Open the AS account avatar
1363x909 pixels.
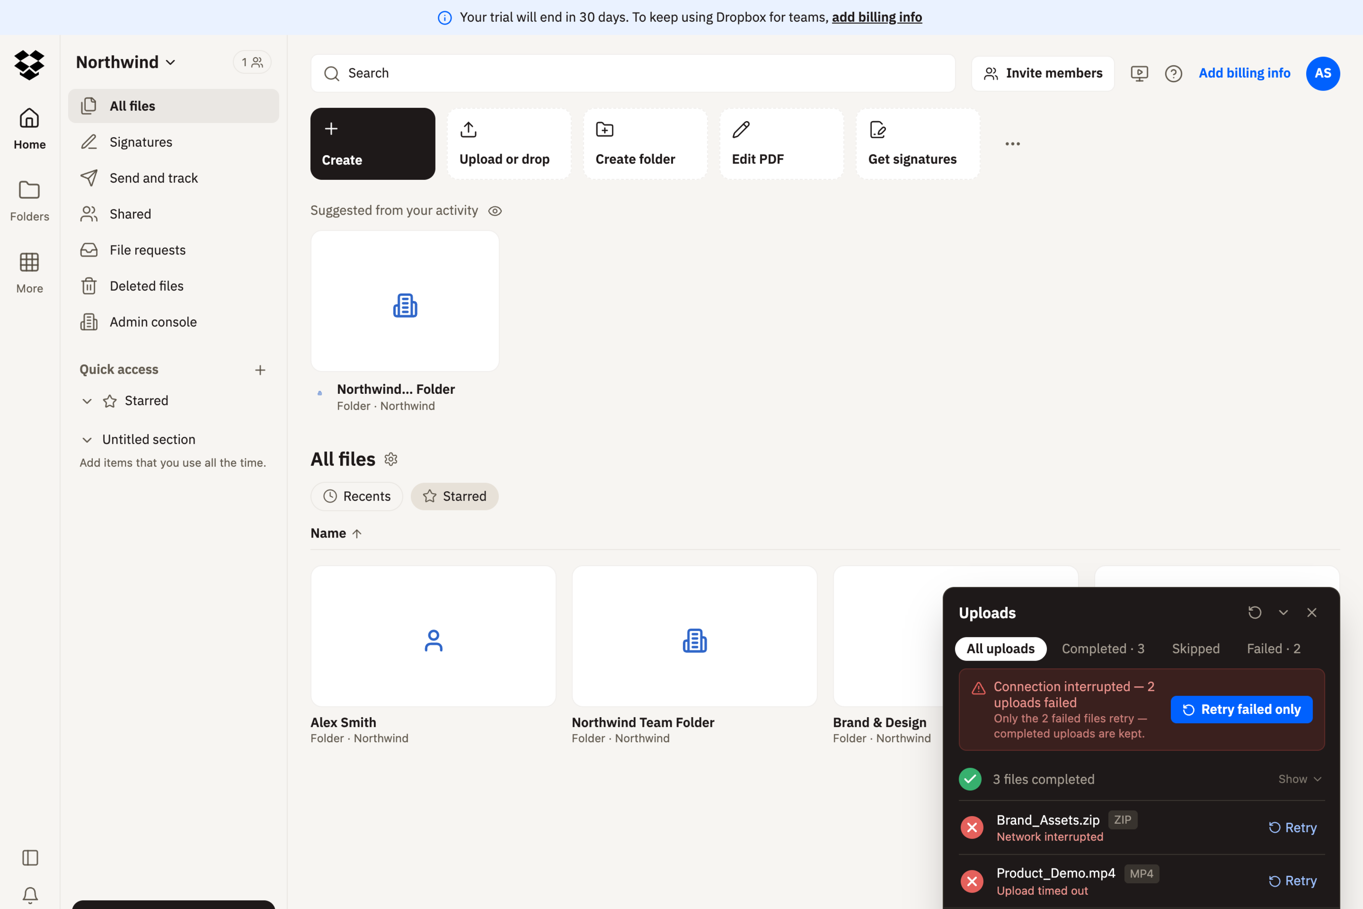pos(1323,74)
